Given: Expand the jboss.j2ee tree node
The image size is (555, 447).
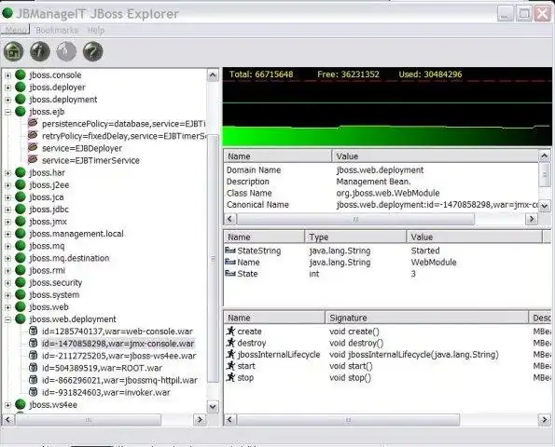Looking at the screenshot, I should coord(7,185).
